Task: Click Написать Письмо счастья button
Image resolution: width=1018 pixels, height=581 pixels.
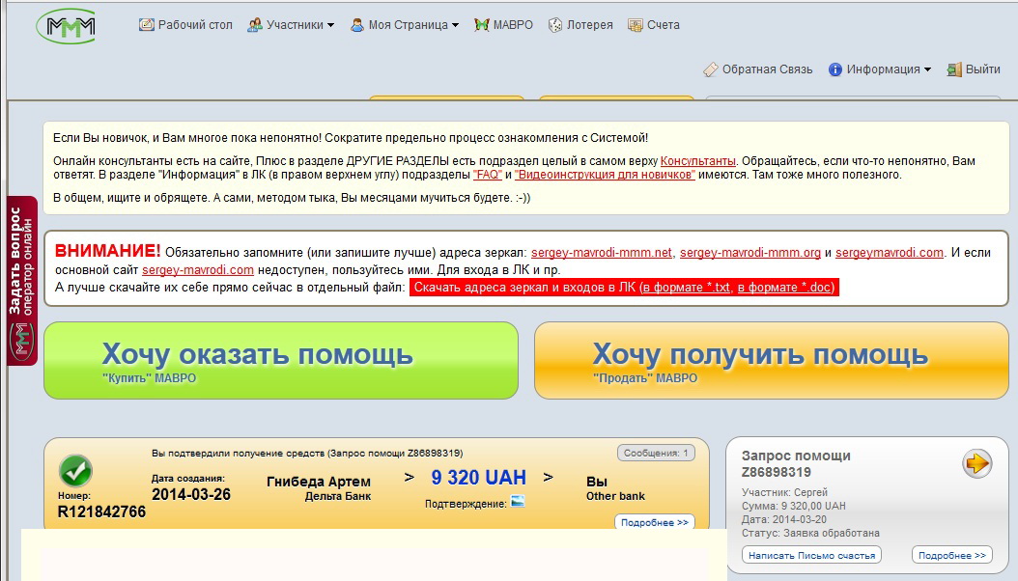Action: click(811, 555)
